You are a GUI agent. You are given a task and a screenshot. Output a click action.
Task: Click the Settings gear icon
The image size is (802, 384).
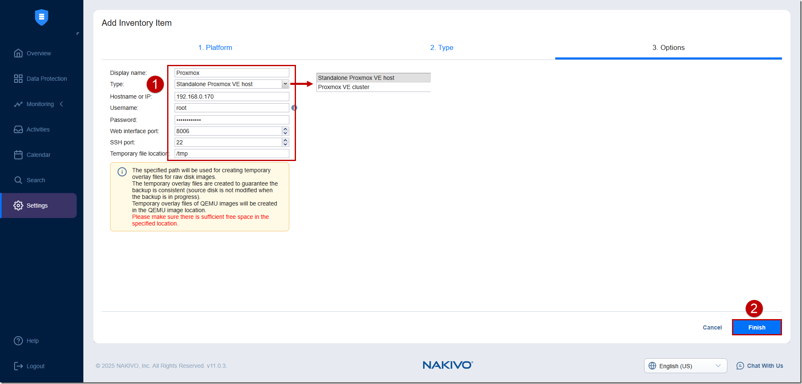[x=18, y=206]
